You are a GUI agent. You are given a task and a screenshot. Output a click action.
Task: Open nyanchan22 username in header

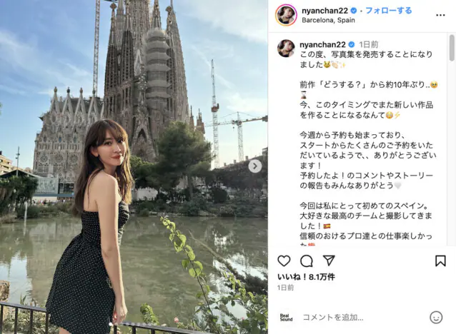324,11
